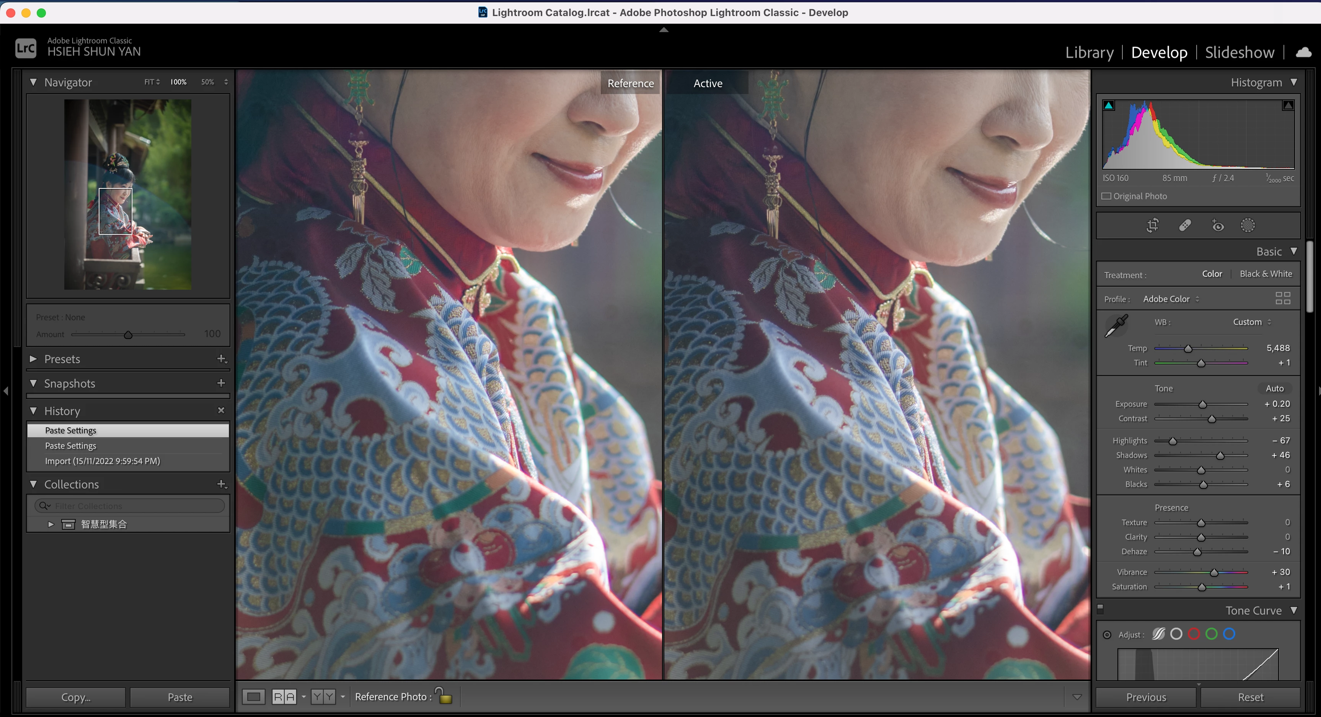Click the Exposure slider handle
1321x717 pixels.
[x=1202, y=405]
